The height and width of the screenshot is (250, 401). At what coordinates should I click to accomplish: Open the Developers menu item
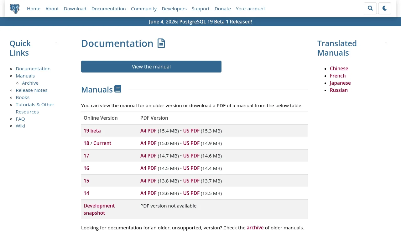click(174, 9)
